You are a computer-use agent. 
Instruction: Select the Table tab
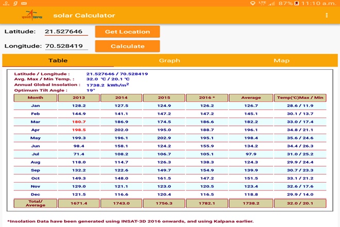click(58, 60)
